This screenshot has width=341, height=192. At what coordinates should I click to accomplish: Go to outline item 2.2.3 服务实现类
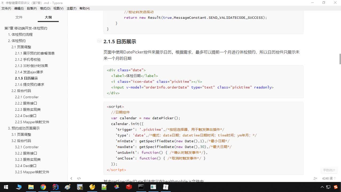click(28, 110)
